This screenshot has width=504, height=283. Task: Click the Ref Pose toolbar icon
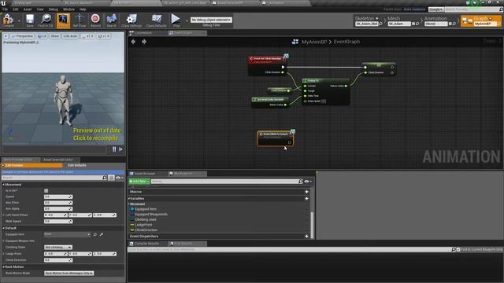coord(80,20)
